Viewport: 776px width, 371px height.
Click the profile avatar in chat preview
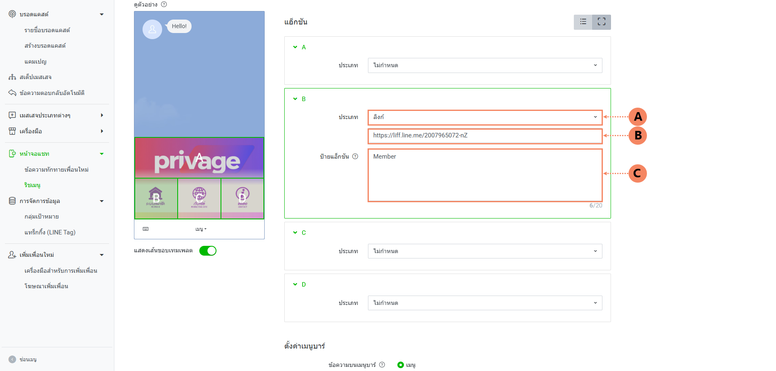click(152, 29)
